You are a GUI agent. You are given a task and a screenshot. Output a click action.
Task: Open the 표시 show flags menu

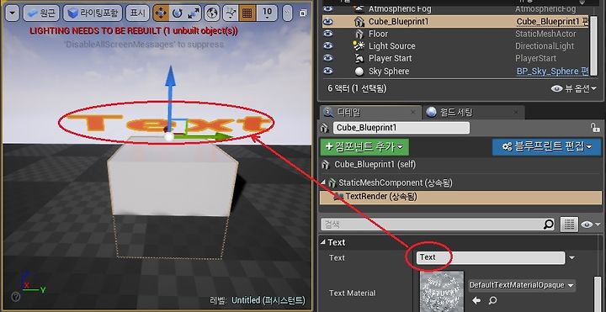point(137,13)
